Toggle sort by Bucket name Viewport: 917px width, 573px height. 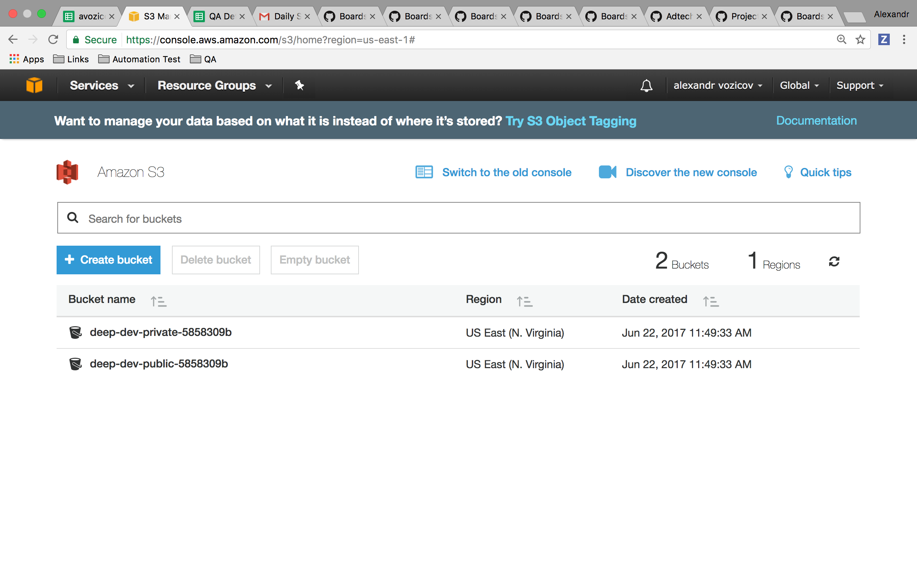(158, 300)
